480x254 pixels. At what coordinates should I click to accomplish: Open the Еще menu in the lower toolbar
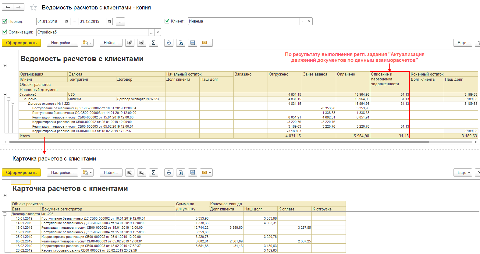(463, 173)
